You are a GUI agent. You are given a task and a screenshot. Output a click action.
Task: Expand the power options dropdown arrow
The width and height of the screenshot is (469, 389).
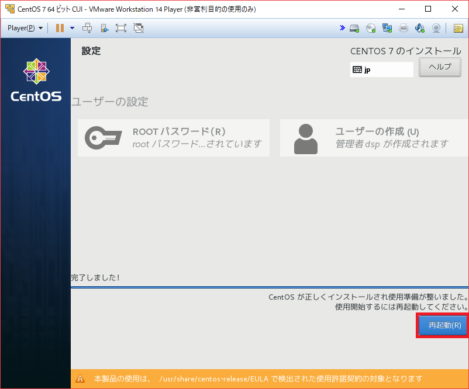(72, 28)
